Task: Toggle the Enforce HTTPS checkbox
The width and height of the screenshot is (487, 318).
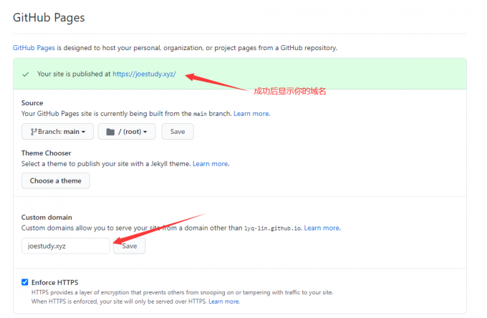Action: pos(25,282)
